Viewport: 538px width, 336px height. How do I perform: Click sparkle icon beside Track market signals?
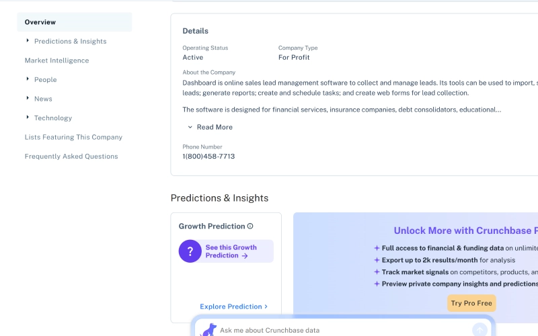(377, 272)
